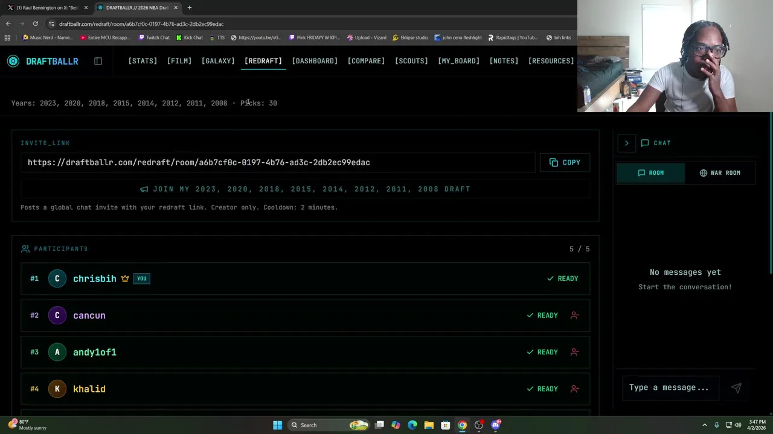Open the [GALAXY] nav item
This screenshot has width=773, height=434.
[218, 61]
